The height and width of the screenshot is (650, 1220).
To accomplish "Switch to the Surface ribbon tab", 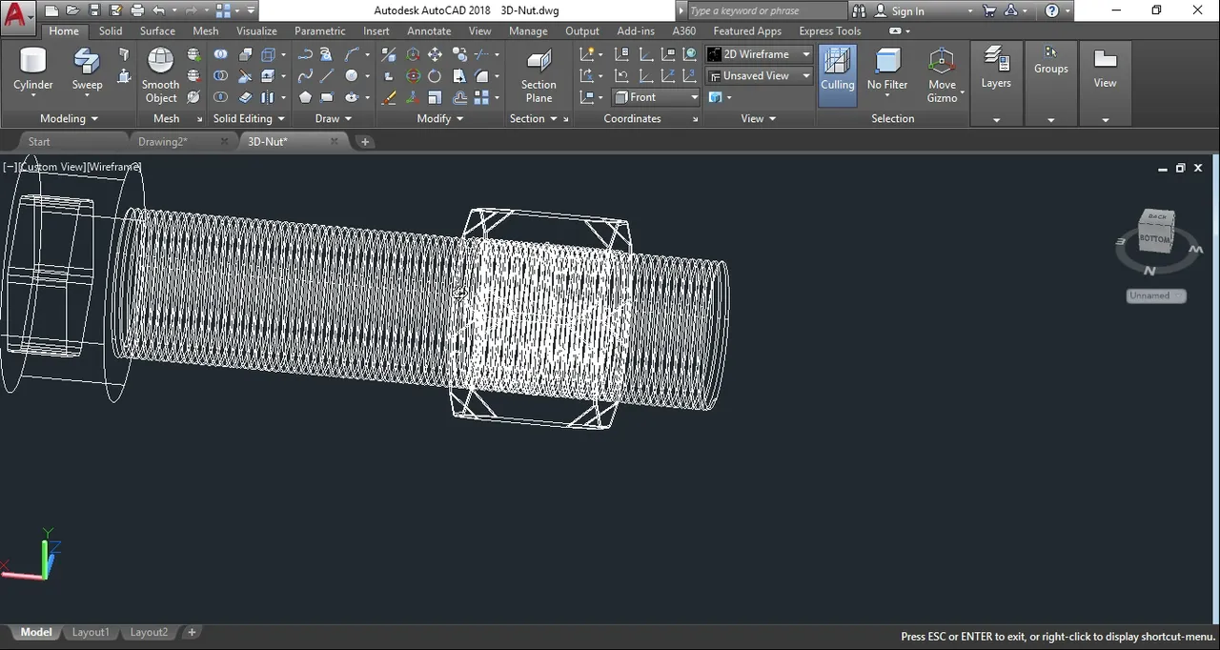I will coord(157,30).
